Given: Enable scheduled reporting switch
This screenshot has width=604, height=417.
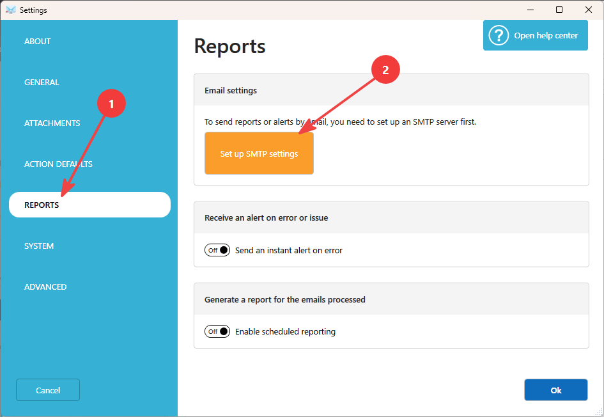Looking at the screenshot, I should click(x=217, y=331).
